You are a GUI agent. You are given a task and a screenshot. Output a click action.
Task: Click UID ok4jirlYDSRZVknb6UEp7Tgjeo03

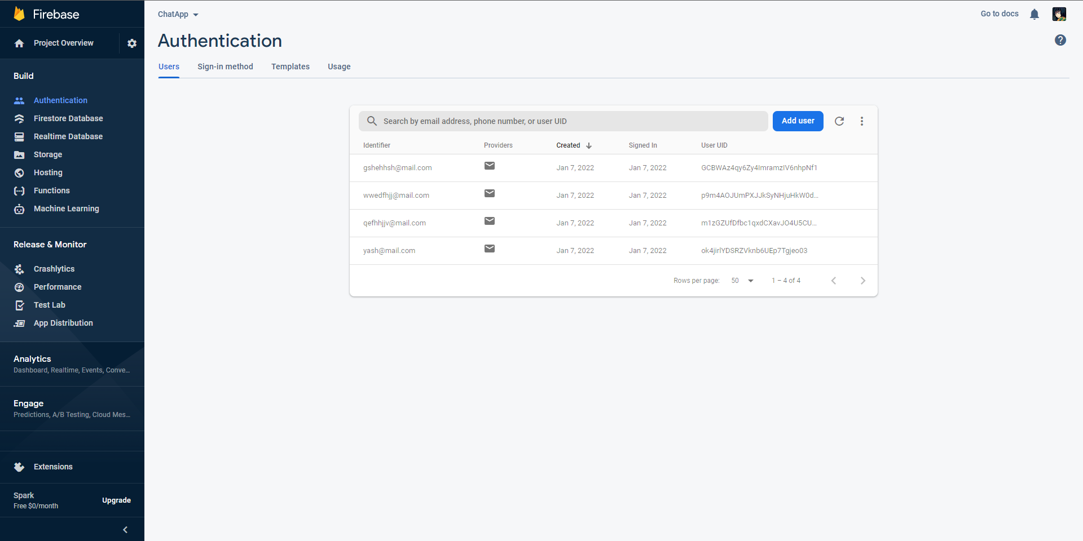754,251
